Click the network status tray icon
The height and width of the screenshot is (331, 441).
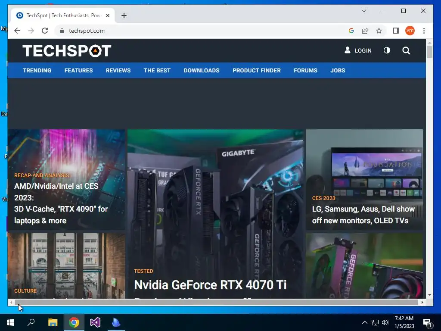point(375,322)
